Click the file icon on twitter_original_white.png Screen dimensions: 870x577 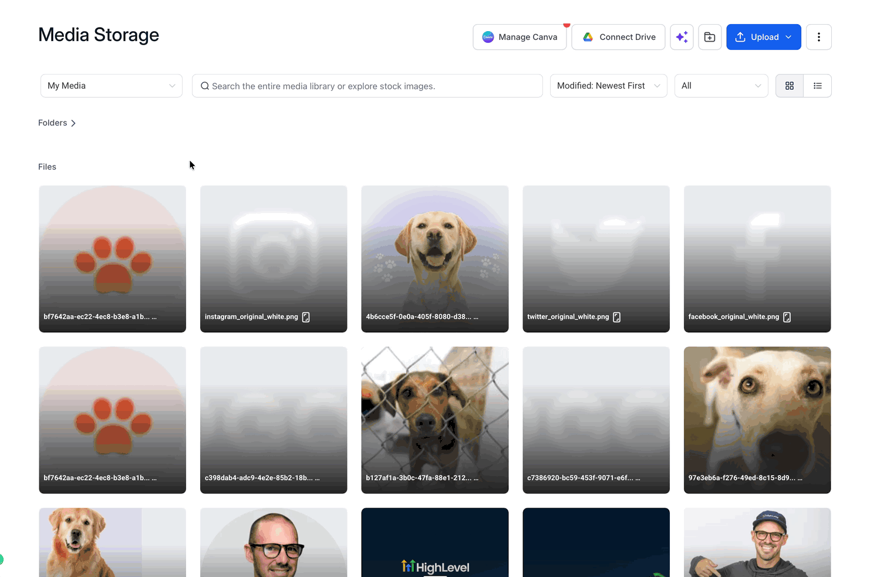coord(616,317)
